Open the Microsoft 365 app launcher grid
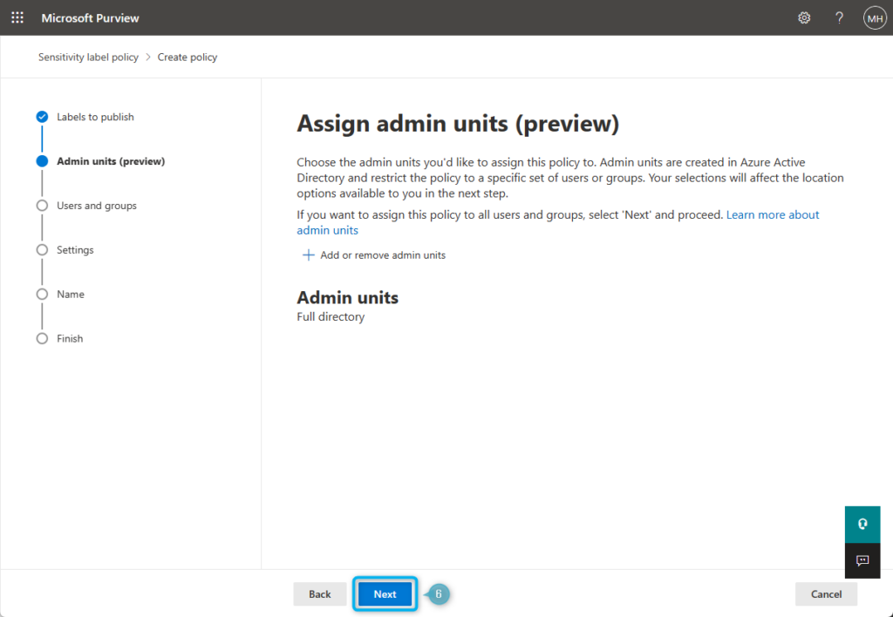Image resolution: width=893 pixels, height=617 pixels. point(17,17)
